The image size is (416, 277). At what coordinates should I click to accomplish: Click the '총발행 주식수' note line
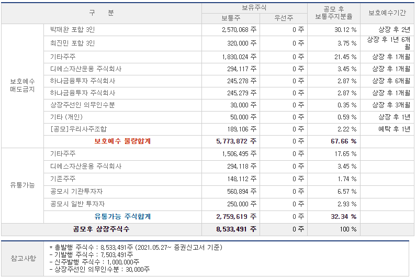click(x=136, y=248)
